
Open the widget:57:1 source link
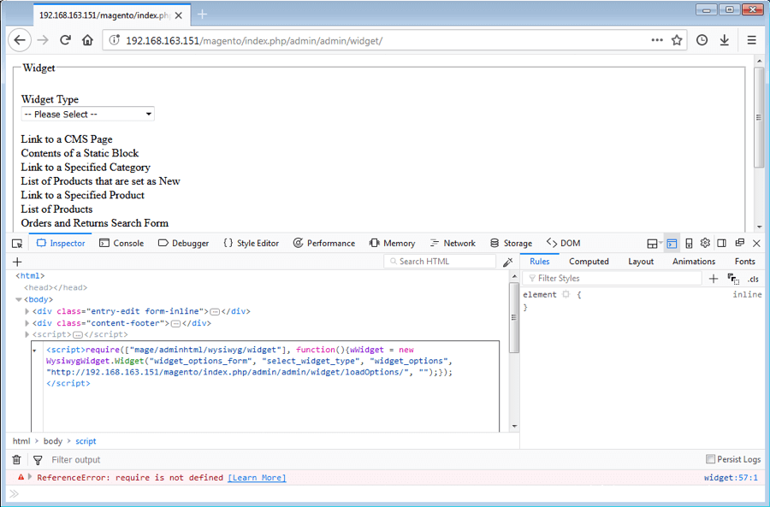(730, 478)
